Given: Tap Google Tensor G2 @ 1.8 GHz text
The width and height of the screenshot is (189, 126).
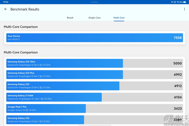Looking at the screenshot, I should (x=22, y=110).
